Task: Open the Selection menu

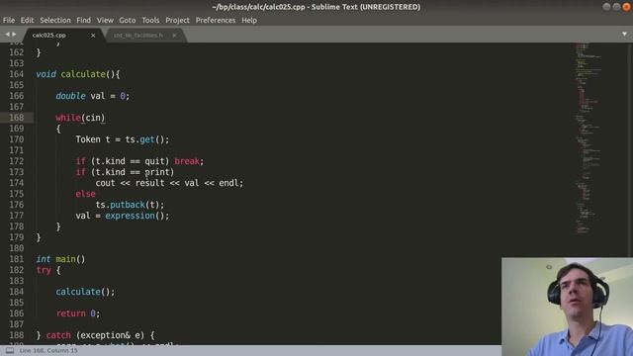Action: (x=55, y=20)
